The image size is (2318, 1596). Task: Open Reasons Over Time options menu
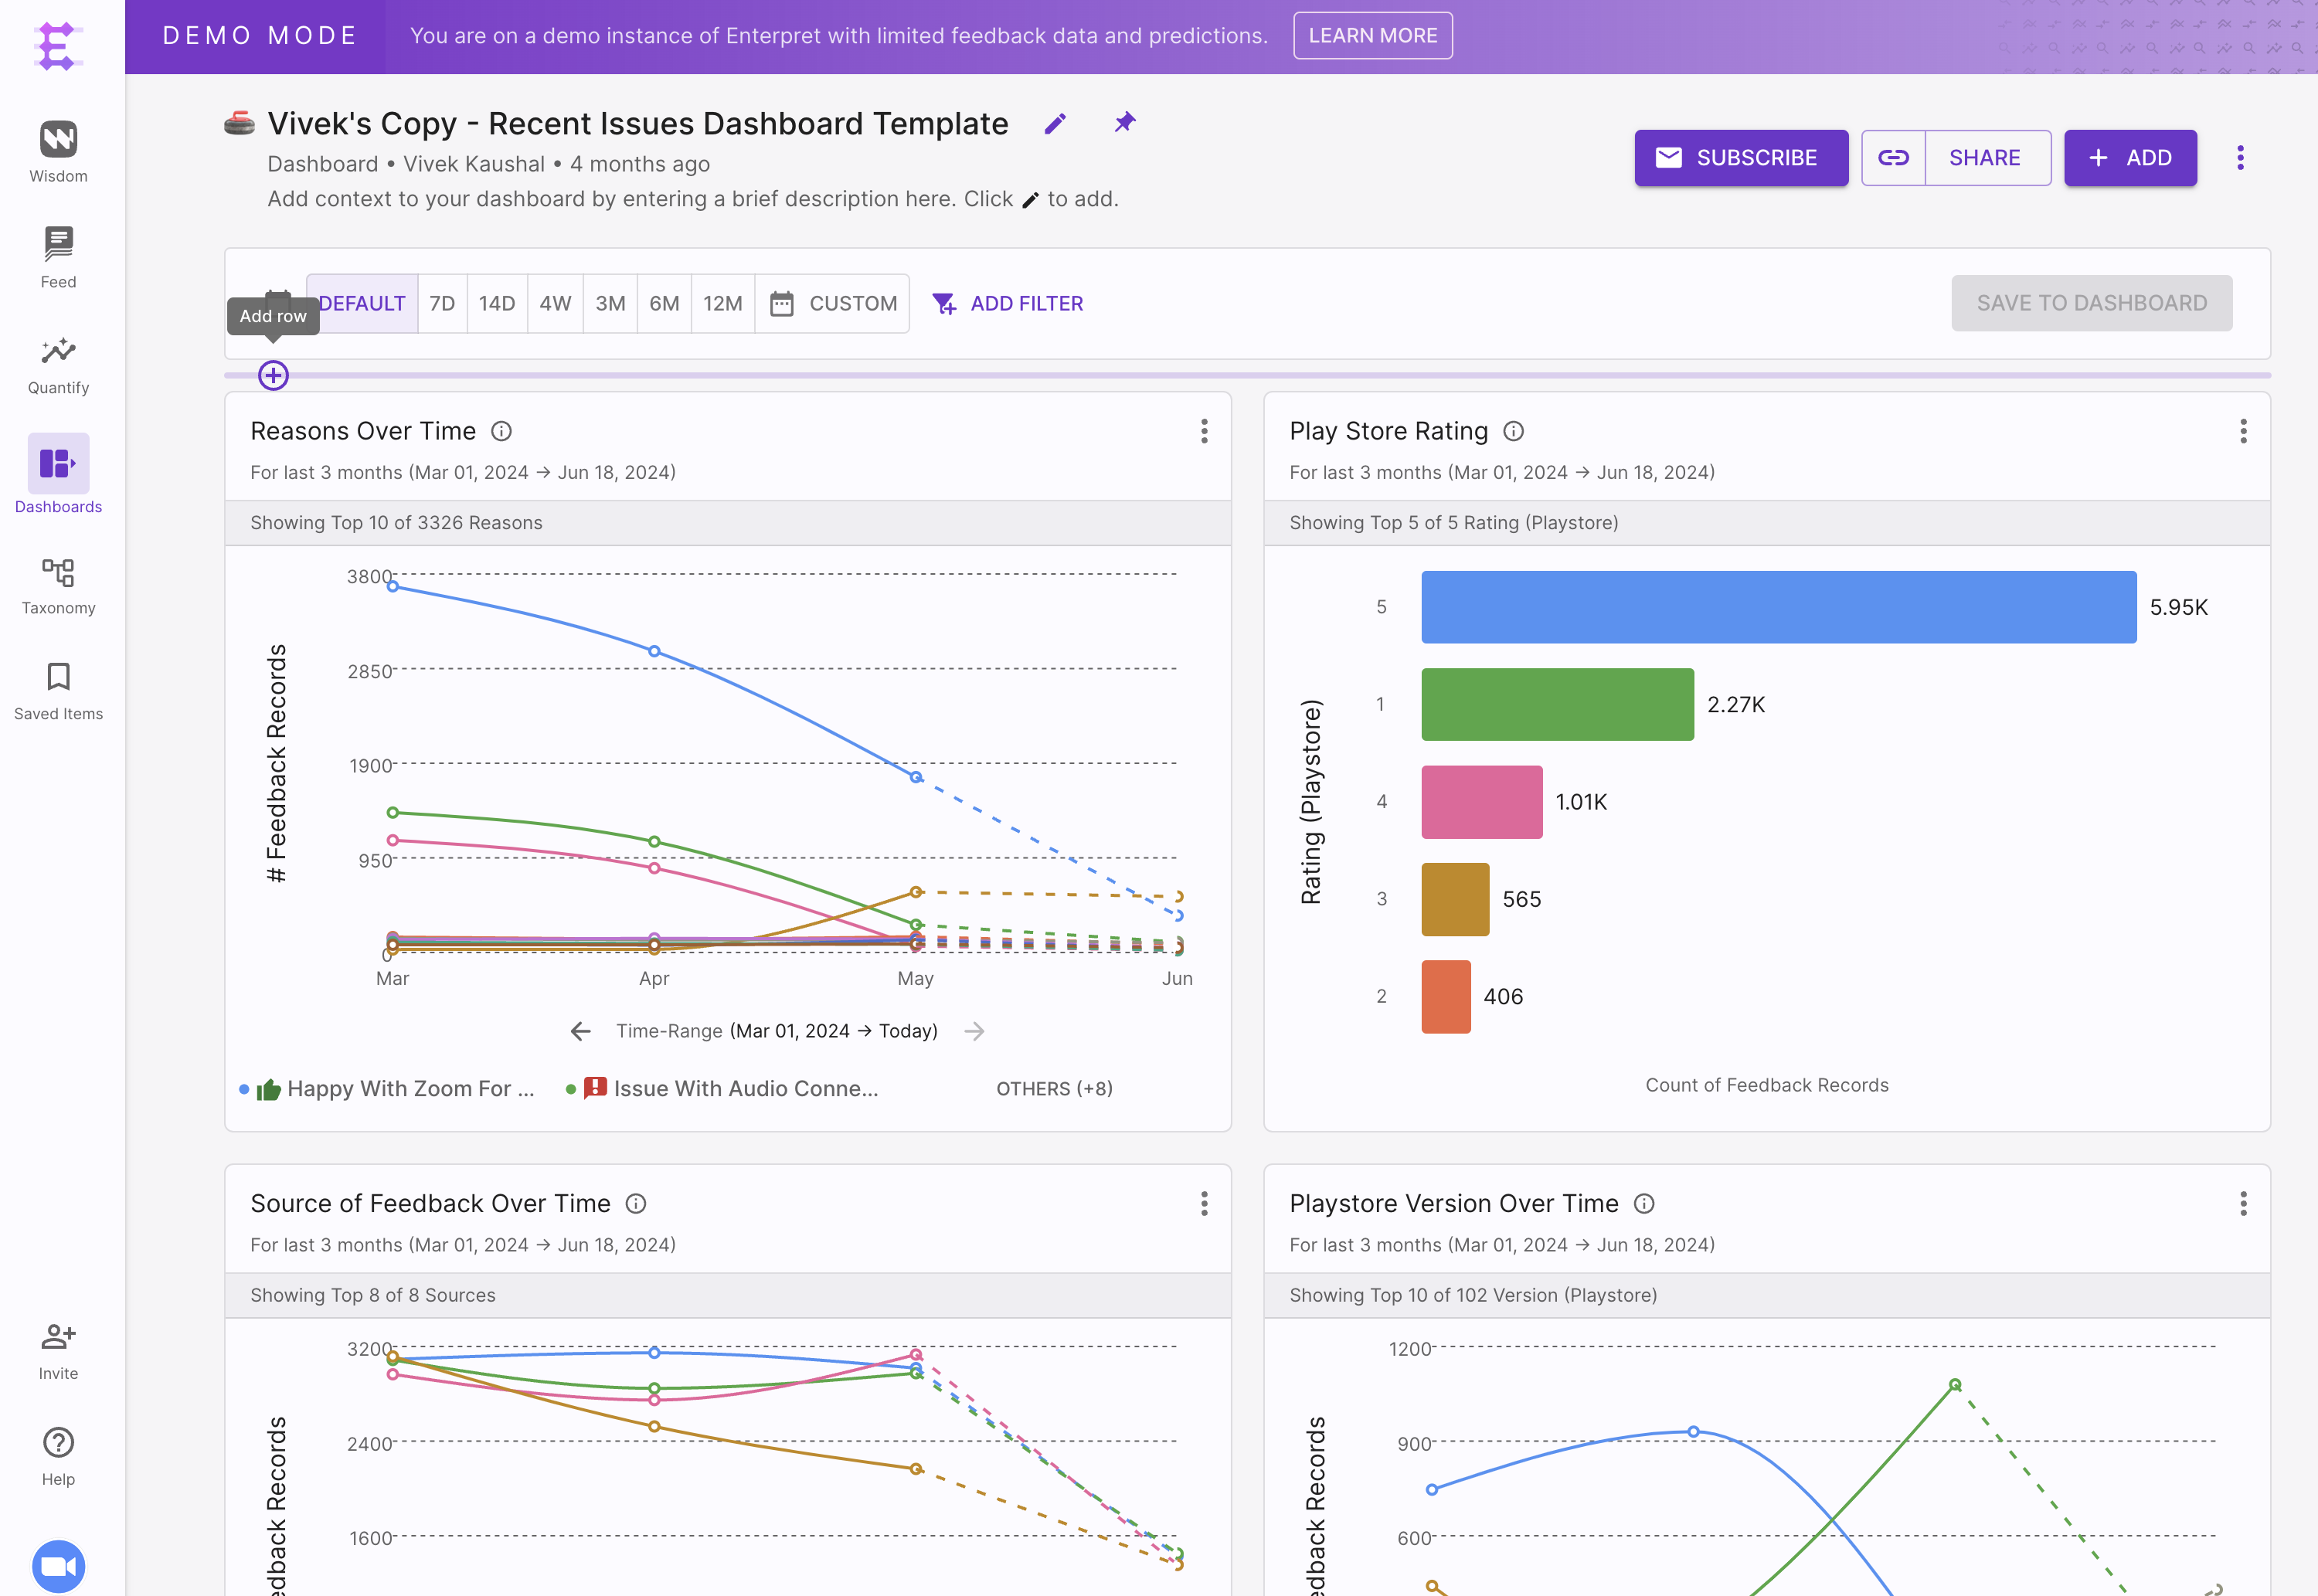tap(1204, 431)
